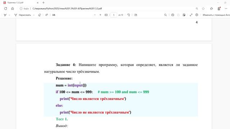Viewport: 230px width, 129px height.
Task: Click the page number field showing 5
Action: [114, 15]
